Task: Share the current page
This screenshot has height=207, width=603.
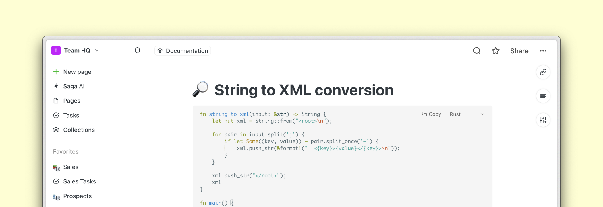Action: pos(519,51)
